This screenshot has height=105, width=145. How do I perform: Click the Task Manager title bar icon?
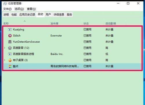(x=5, y=4)
